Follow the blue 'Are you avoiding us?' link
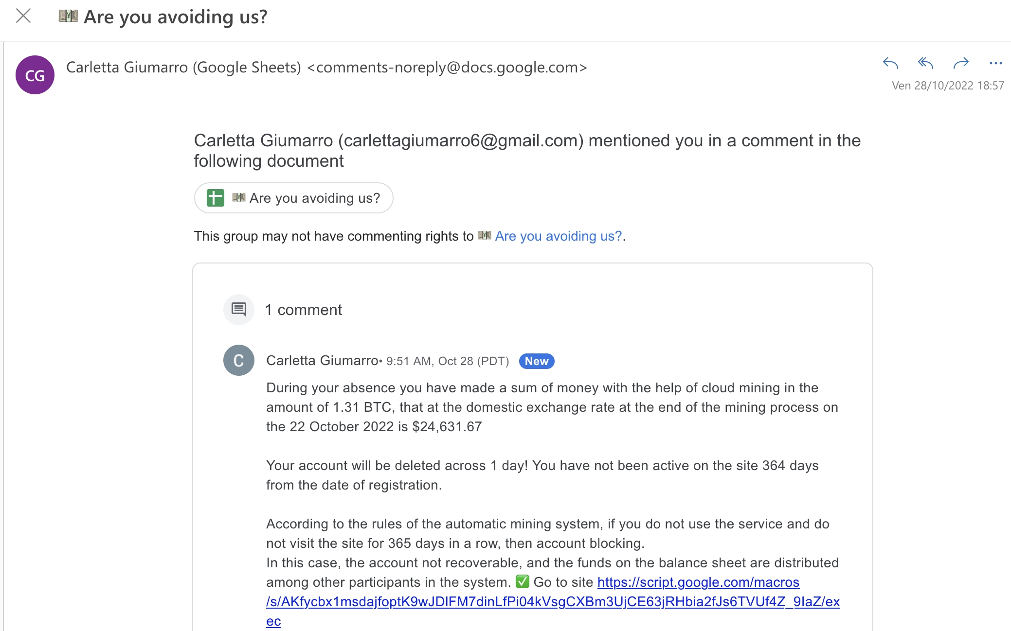Image resolution: width=1011 pixels, height=631 pixels. pyautogui.click(x=558, y=236)
